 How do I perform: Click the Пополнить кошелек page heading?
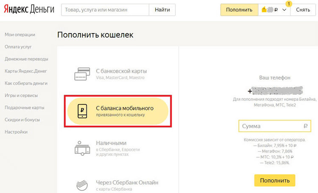(x=95, y=35)
